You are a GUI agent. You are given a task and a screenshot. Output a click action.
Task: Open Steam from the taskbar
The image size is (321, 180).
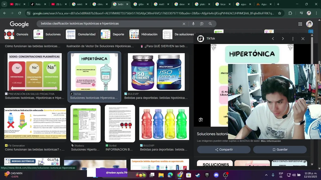pos(198,175)
